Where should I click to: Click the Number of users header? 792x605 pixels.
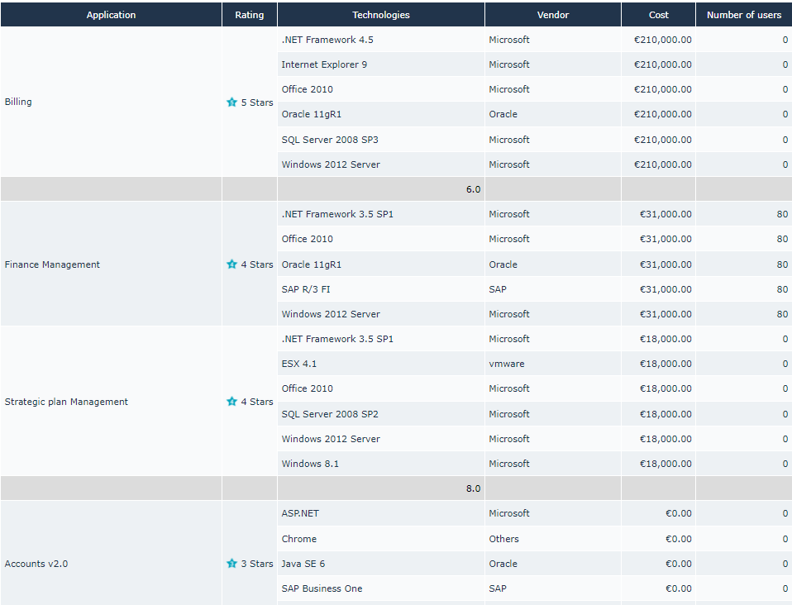743,15
